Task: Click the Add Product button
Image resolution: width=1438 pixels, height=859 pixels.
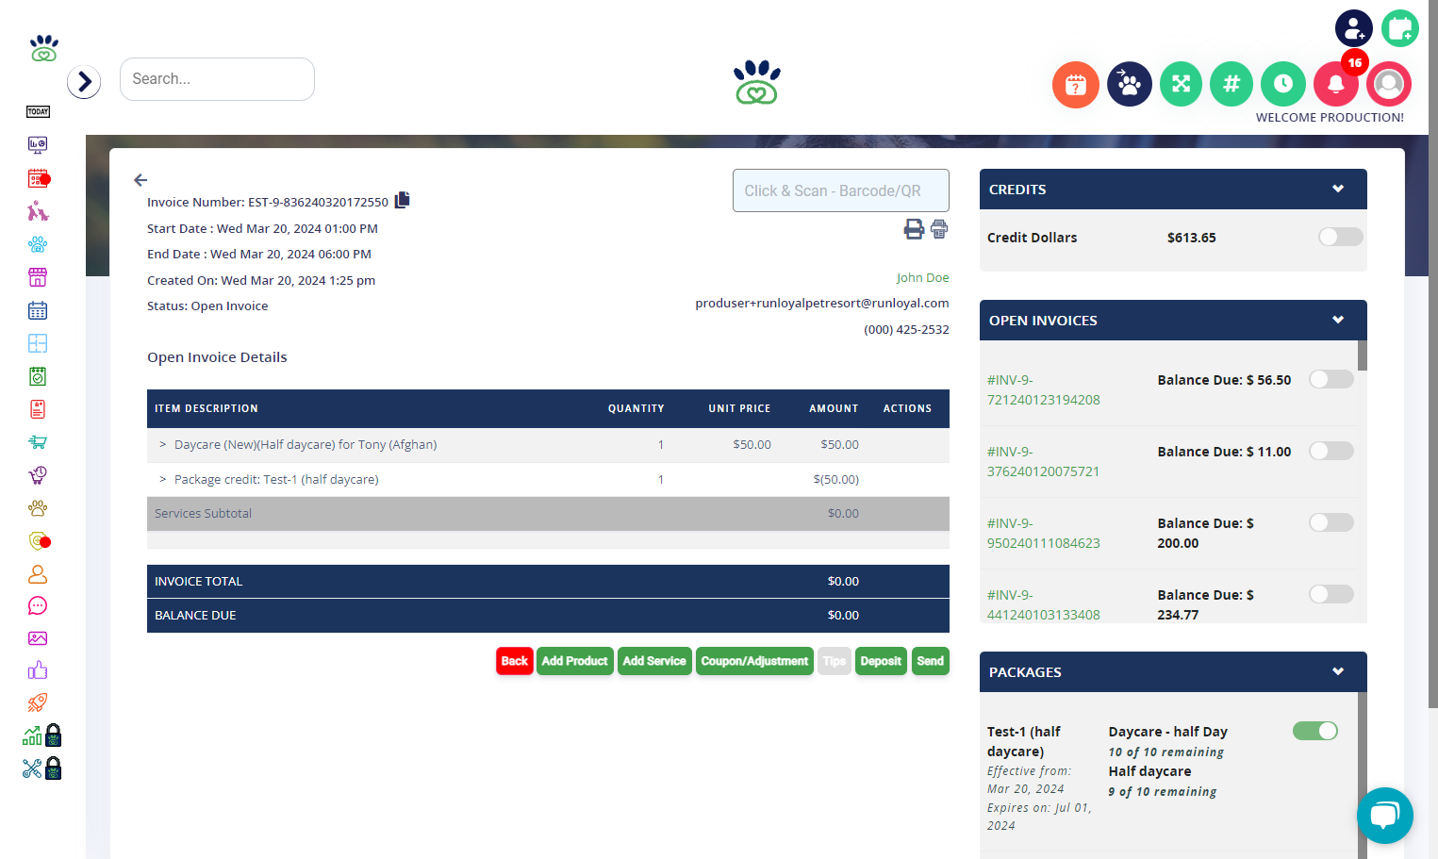Action: pos(575,661)
